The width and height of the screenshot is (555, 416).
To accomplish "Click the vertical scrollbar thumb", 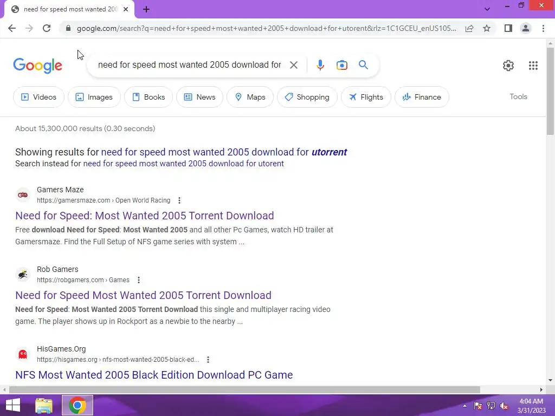I will coord(550,91).
